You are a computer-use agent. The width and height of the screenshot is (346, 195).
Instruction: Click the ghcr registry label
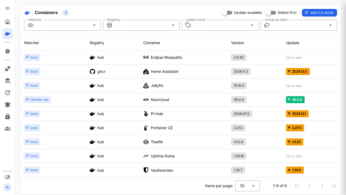(101, 71)
